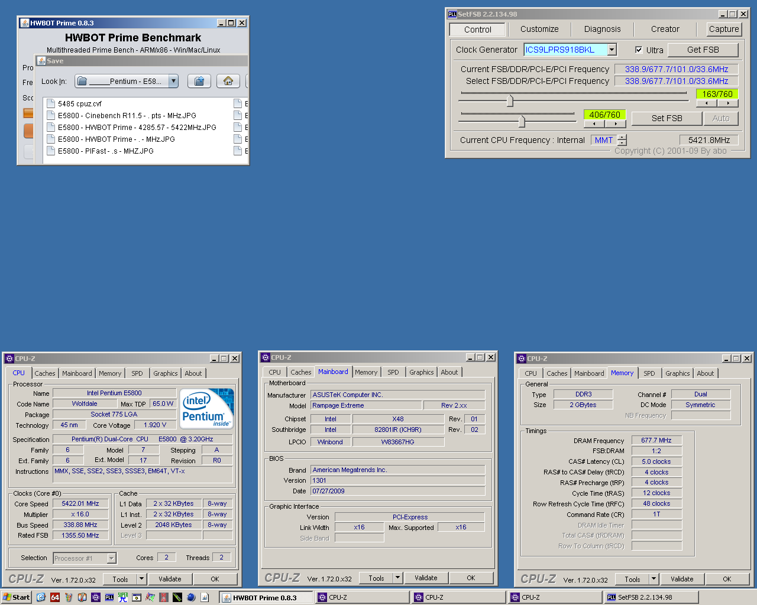Switch to Diagnosis tab in SetFSB
Screen dimensions: 757x605
[602, 29]
